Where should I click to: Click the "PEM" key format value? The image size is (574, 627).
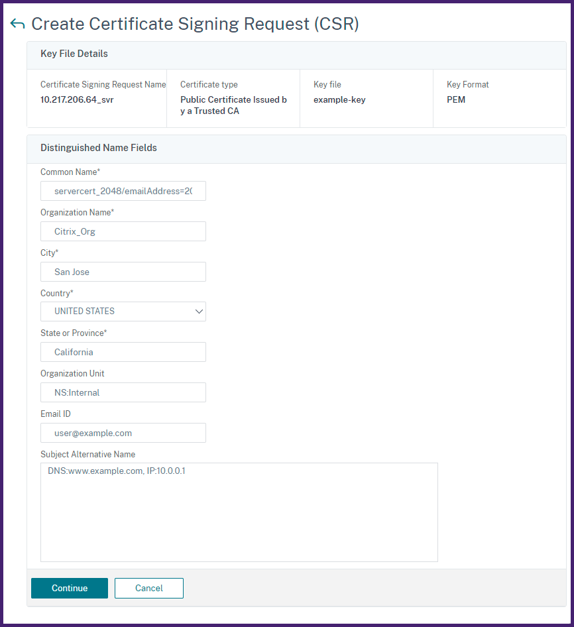click(x=456, y=99)
